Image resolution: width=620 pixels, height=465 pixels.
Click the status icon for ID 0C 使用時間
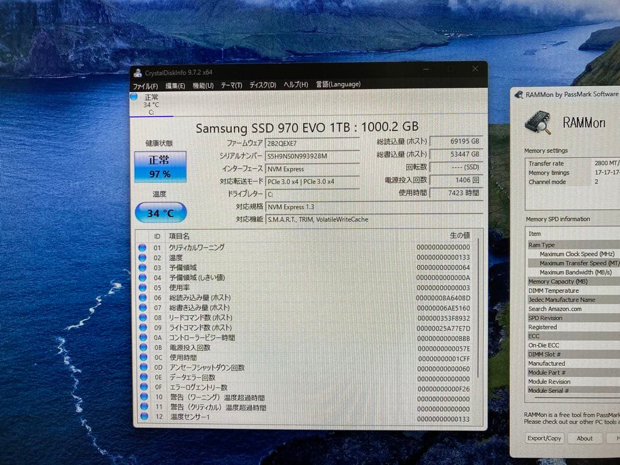pyautogui.click(x=144, y=357)
